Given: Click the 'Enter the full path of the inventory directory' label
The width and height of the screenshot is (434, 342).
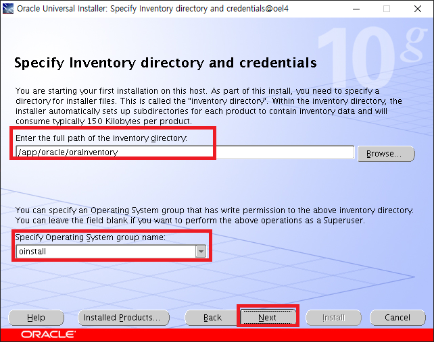Looking at the screenshot, I should point(101,138).
